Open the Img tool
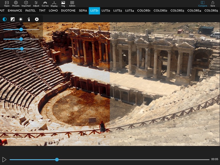 tap(63, 4)
